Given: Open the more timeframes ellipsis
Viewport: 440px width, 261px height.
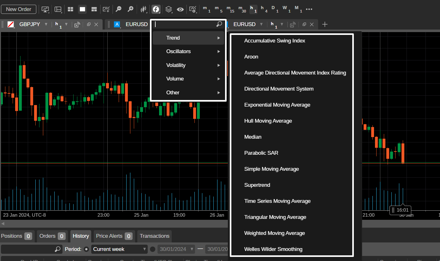Looking at the screenshot, I should (x=309, y=9).
